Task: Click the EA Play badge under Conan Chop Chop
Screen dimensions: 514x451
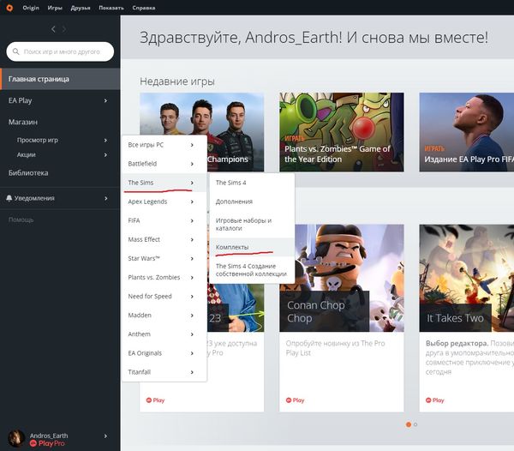Action: click(x=295, y=400)
